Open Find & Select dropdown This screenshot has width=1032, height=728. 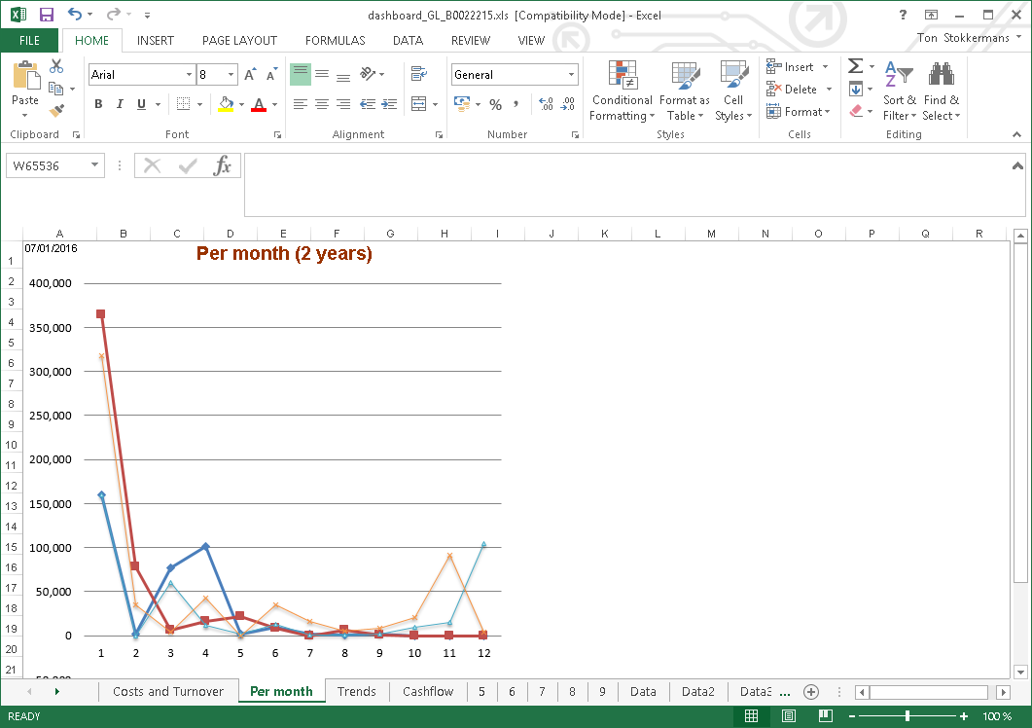[942, 92]
